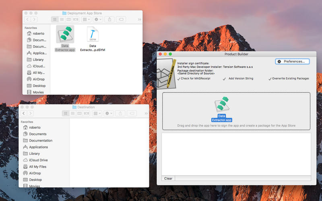Click Share icon in Deployment App Store toolbar
The height and width of the screenshot is (201, 322).
pos(109,19)
